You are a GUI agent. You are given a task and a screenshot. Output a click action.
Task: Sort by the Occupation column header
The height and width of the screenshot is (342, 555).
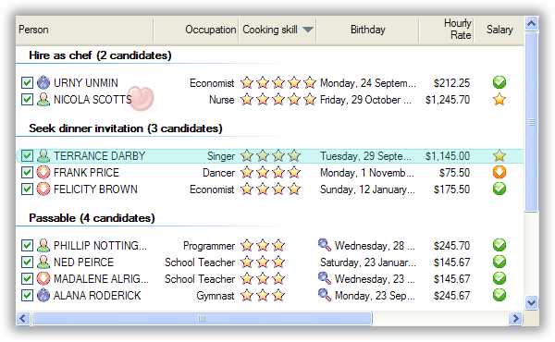tap(196, 30)
